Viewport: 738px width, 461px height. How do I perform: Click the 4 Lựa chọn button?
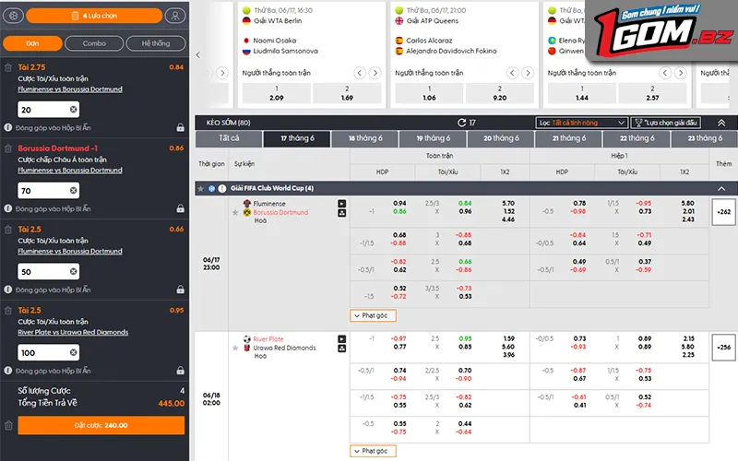pos(94,16)
